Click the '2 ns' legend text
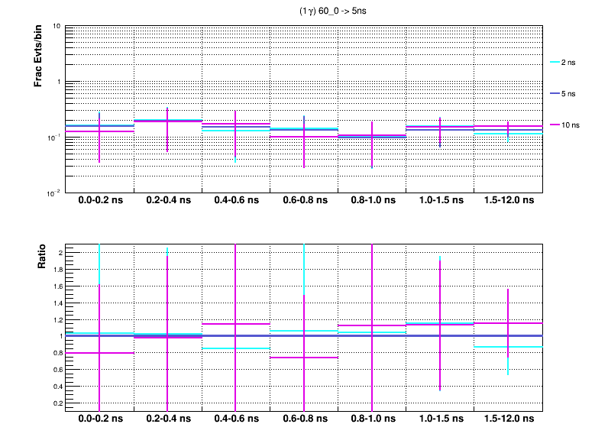This screenshot has height=437, width=608. click(x=569, y=62)
